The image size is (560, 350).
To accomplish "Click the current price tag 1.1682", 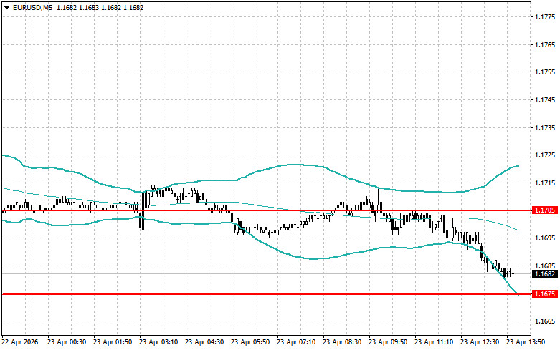I will (x=545, y=273).
